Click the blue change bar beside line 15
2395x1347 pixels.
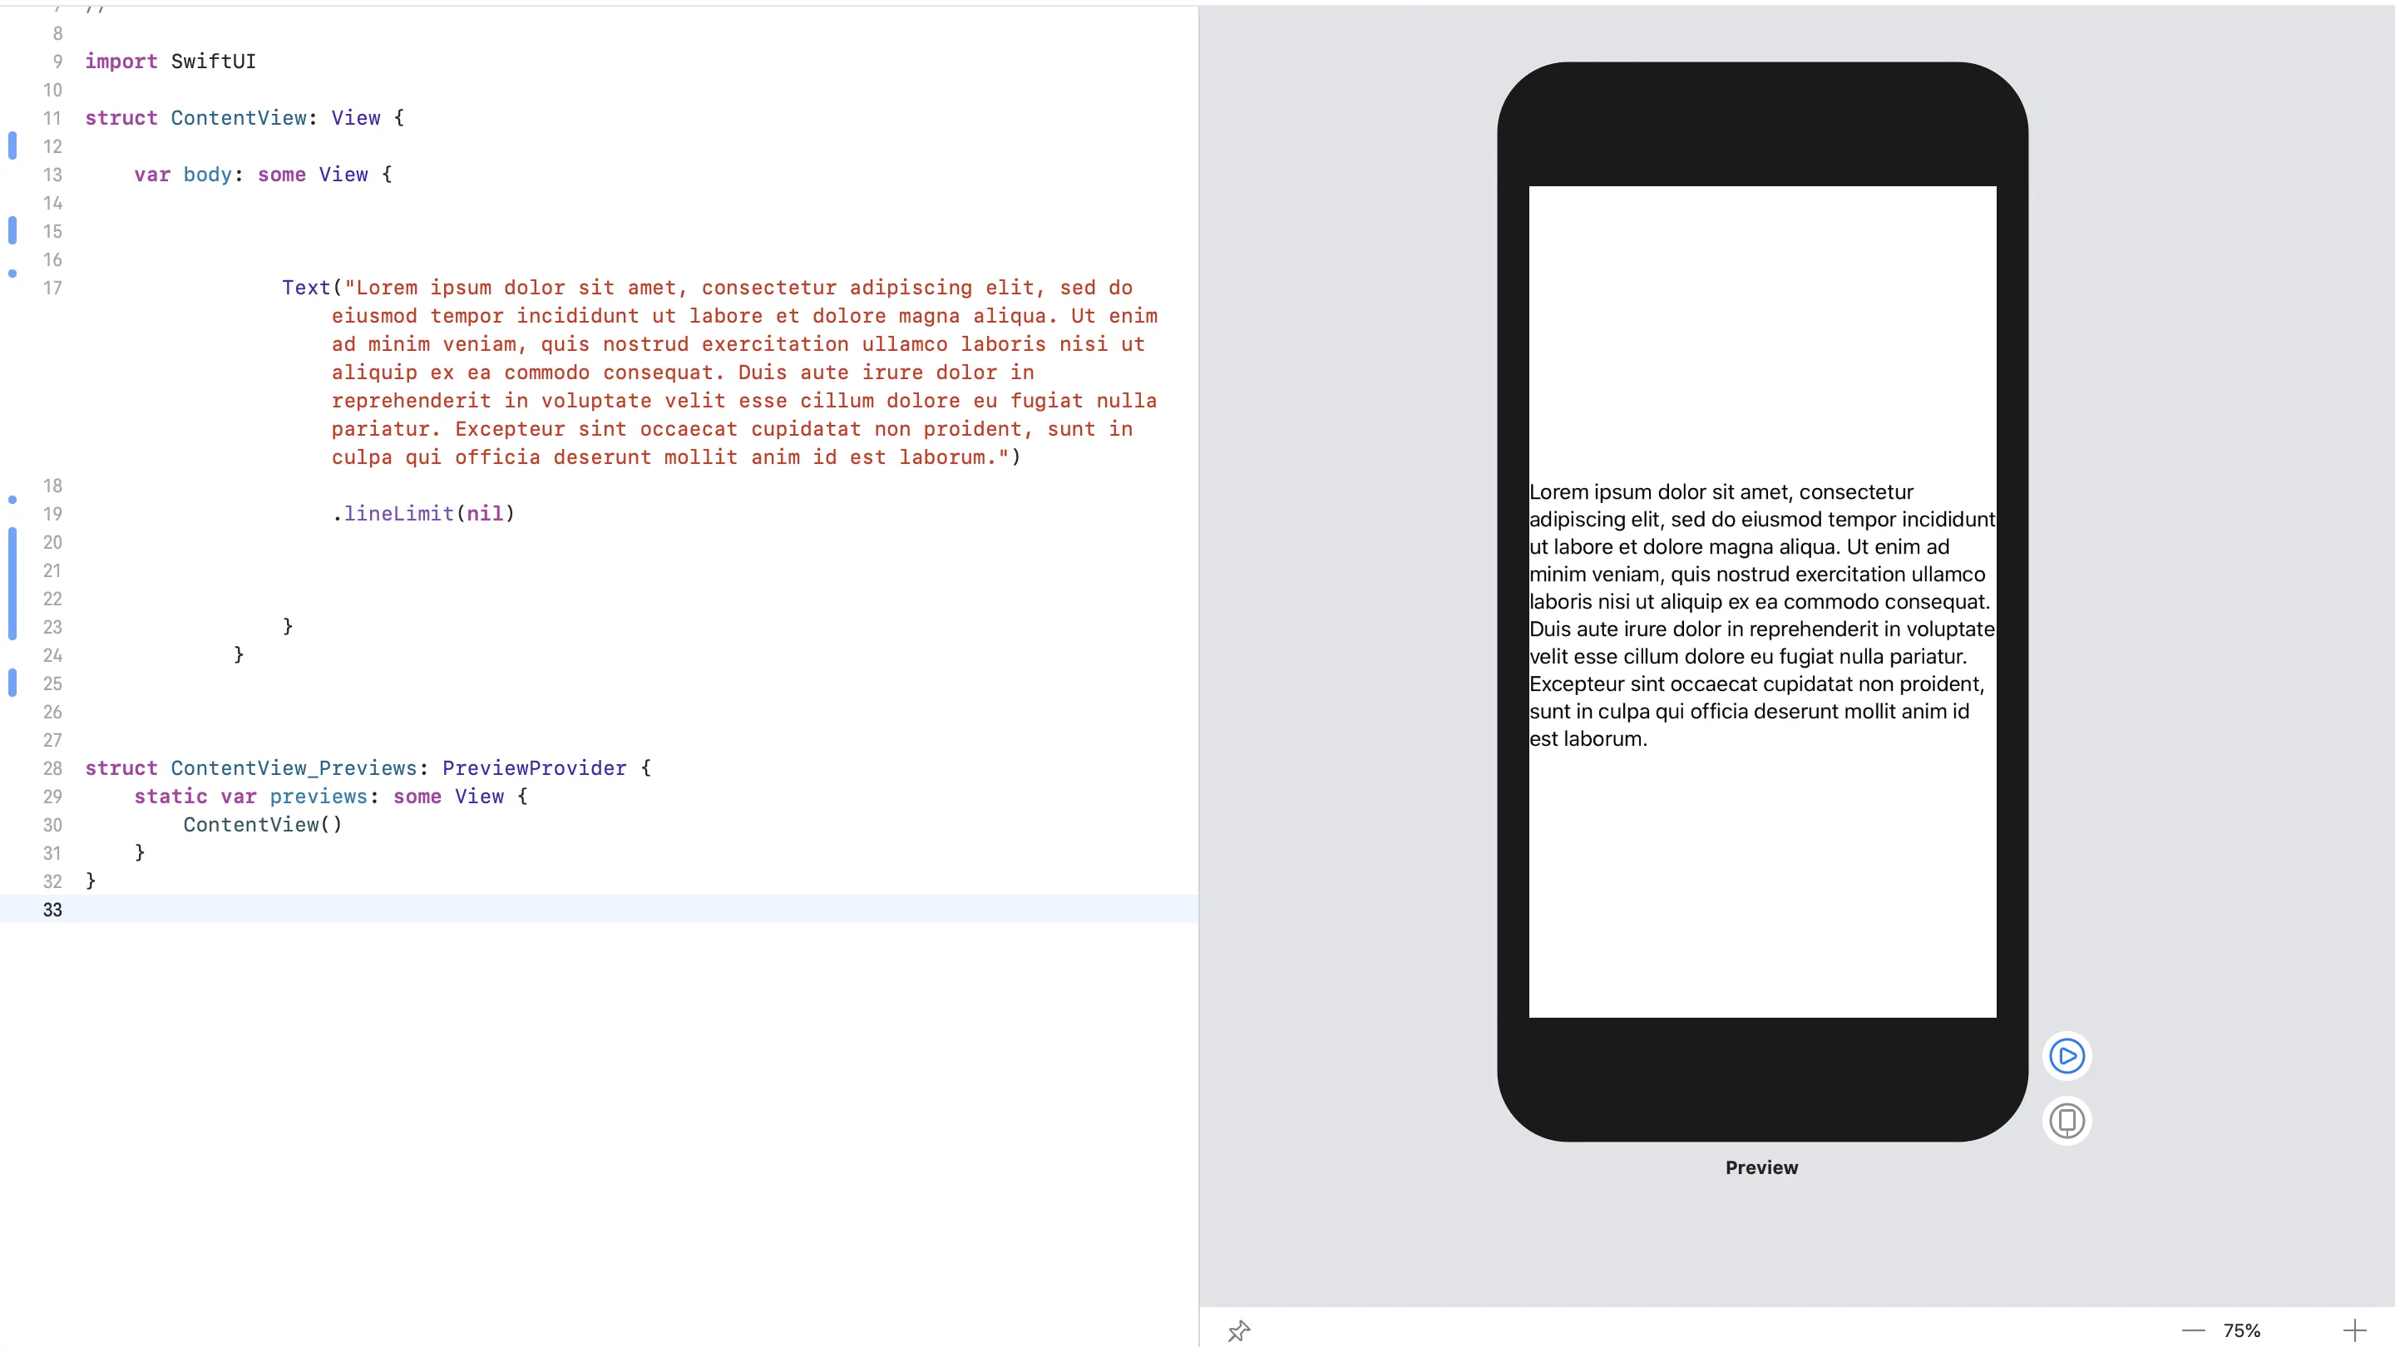coord(12,230)
